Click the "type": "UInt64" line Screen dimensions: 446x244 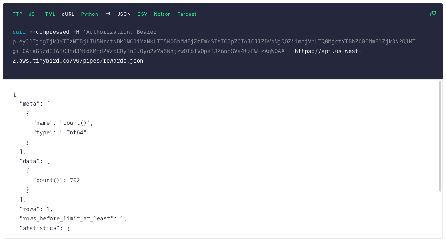pos(60,132)
